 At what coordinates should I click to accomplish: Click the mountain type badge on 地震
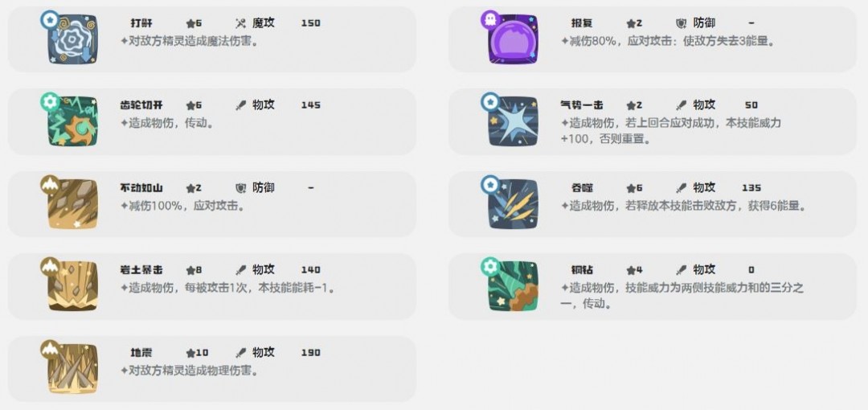(50, 350)
